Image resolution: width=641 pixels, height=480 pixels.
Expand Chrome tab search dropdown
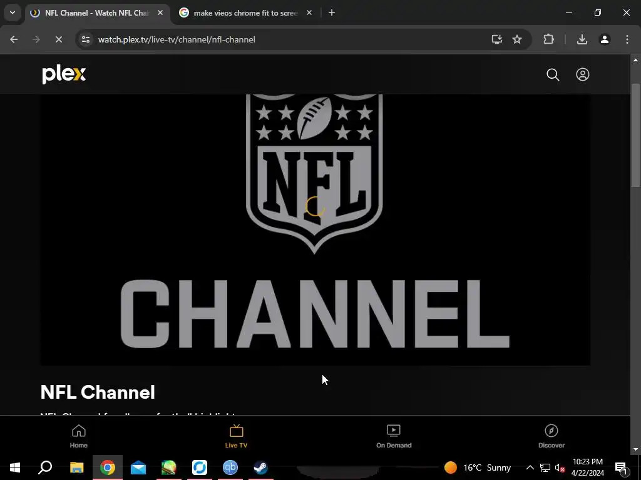tap(13, 12)
